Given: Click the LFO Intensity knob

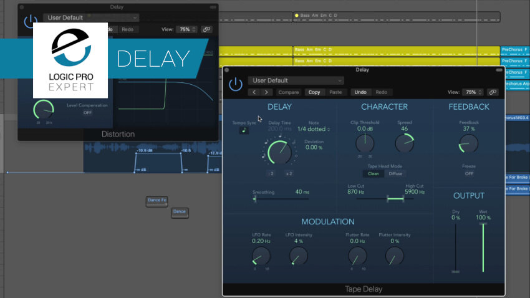Looking at the screenshot, I should click(299, 256).
